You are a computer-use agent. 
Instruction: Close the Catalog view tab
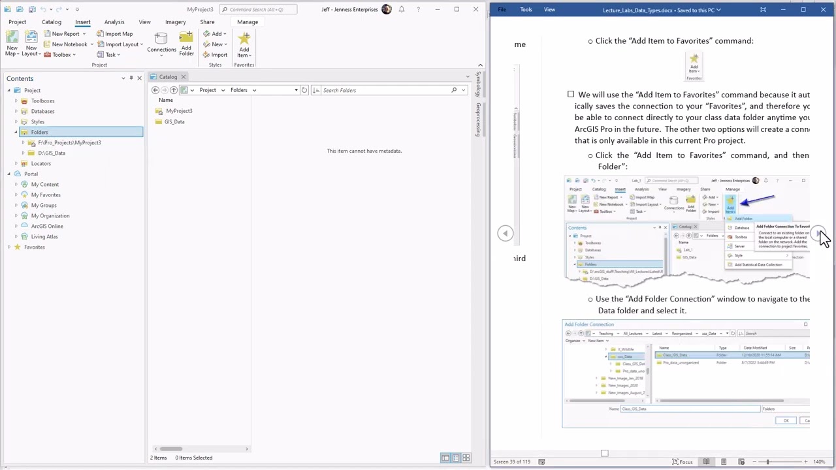pos(184,77)
